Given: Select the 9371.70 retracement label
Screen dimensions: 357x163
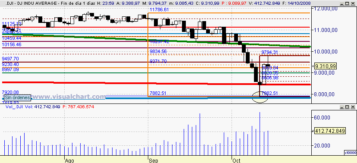Looking at the screenshot, I should [158, 61].
